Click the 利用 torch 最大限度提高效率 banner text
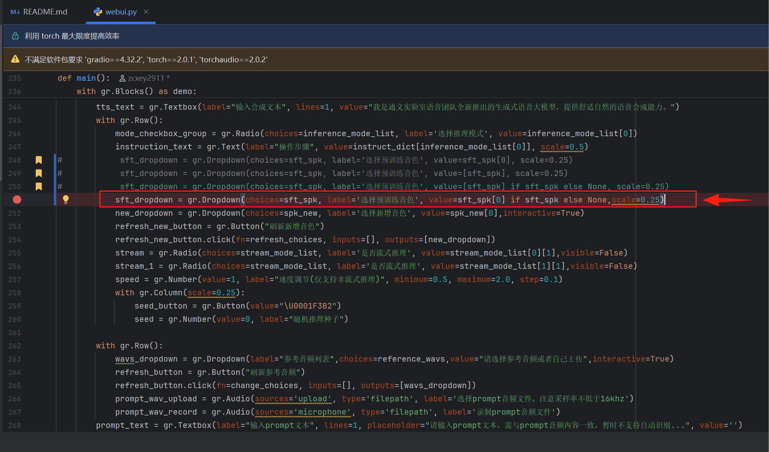This screenshot has width=769, height=452. pos(72,35)
